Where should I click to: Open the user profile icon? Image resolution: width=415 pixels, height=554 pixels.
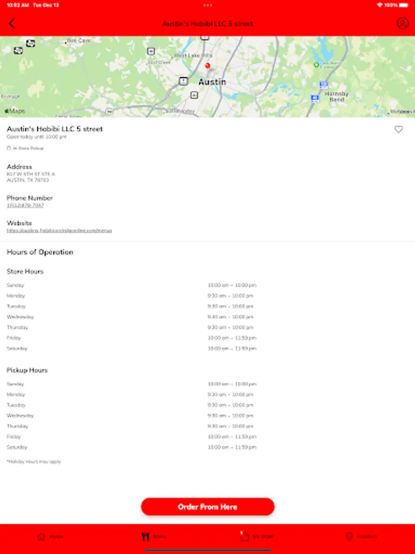click(x=402, y=23)
